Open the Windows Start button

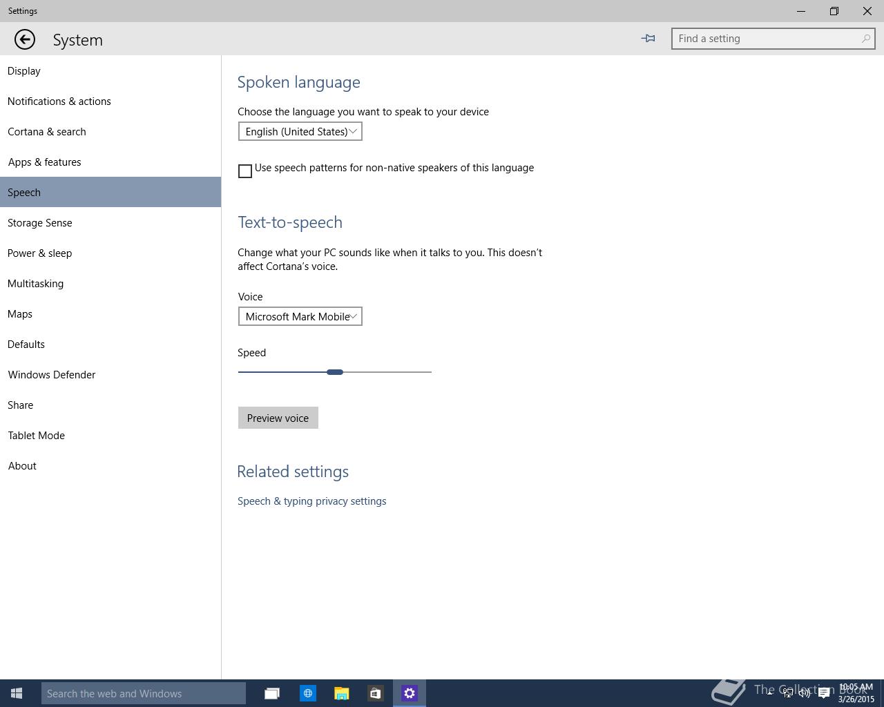click(x=17, y=693)
